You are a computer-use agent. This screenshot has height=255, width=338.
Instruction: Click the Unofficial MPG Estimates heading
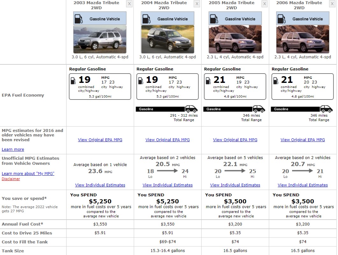(30, 161)
